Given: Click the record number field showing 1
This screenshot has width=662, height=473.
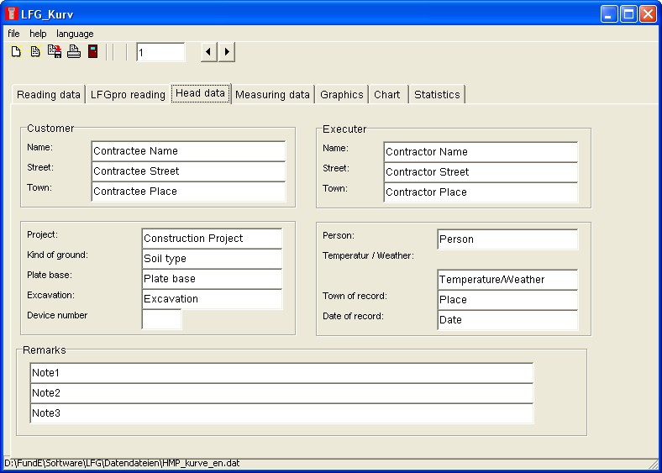Looking at the screenshot, I should click(x=160, y=52).
